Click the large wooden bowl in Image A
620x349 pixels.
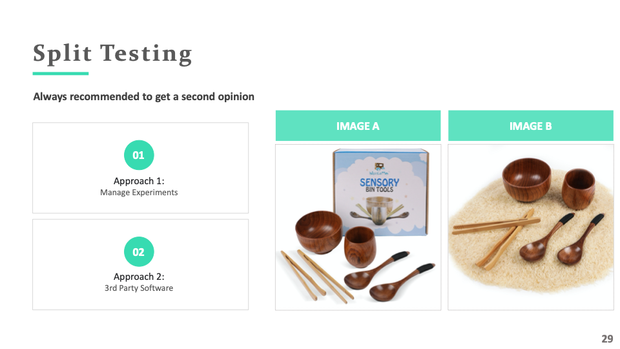pos(318,232)
